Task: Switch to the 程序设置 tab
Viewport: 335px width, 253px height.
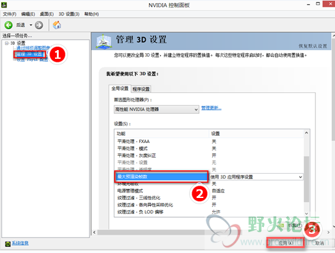Action: (x=141, y=89)
